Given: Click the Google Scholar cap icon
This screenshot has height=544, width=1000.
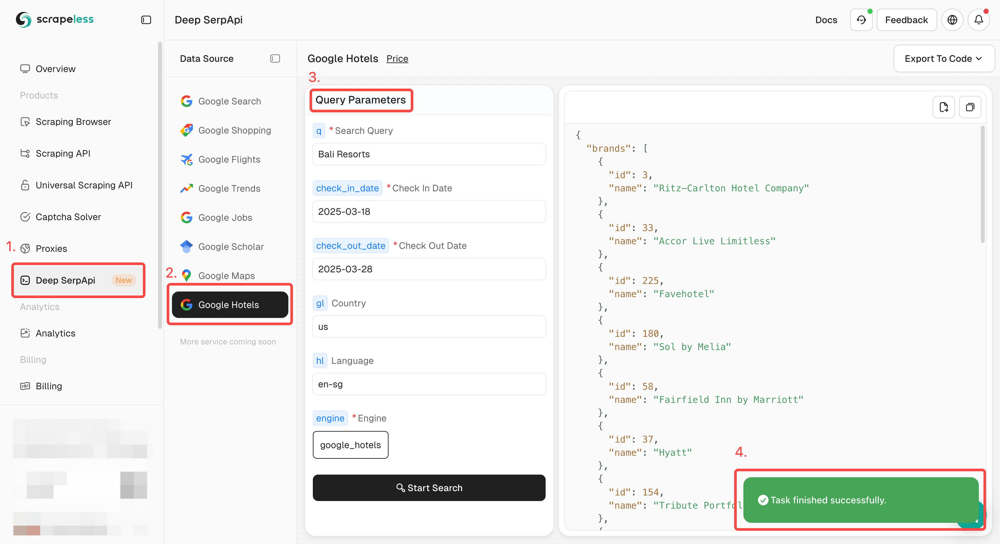Looking at the screenshot, I should [186, 247].
